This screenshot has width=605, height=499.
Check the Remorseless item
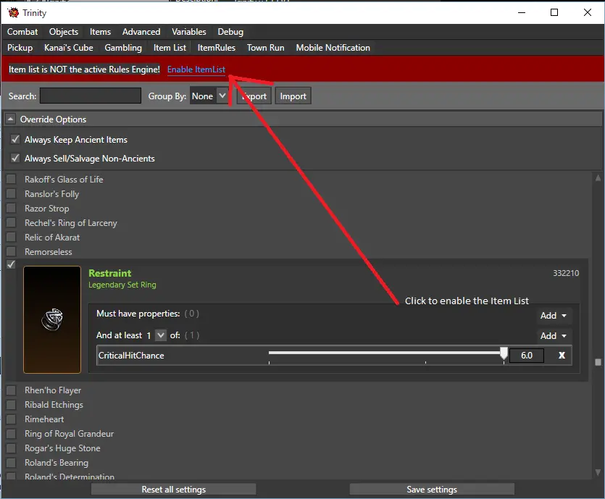(11, 251)
